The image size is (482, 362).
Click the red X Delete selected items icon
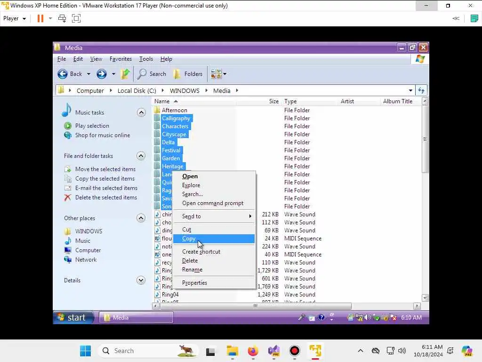tap(68, 197)
